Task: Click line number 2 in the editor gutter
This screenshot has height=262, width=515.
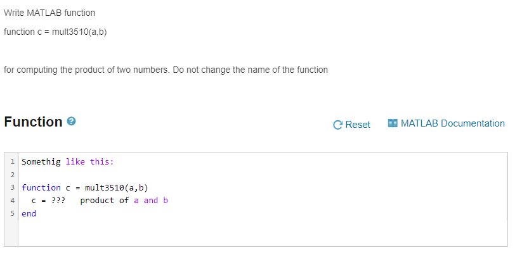Action: 12,175
